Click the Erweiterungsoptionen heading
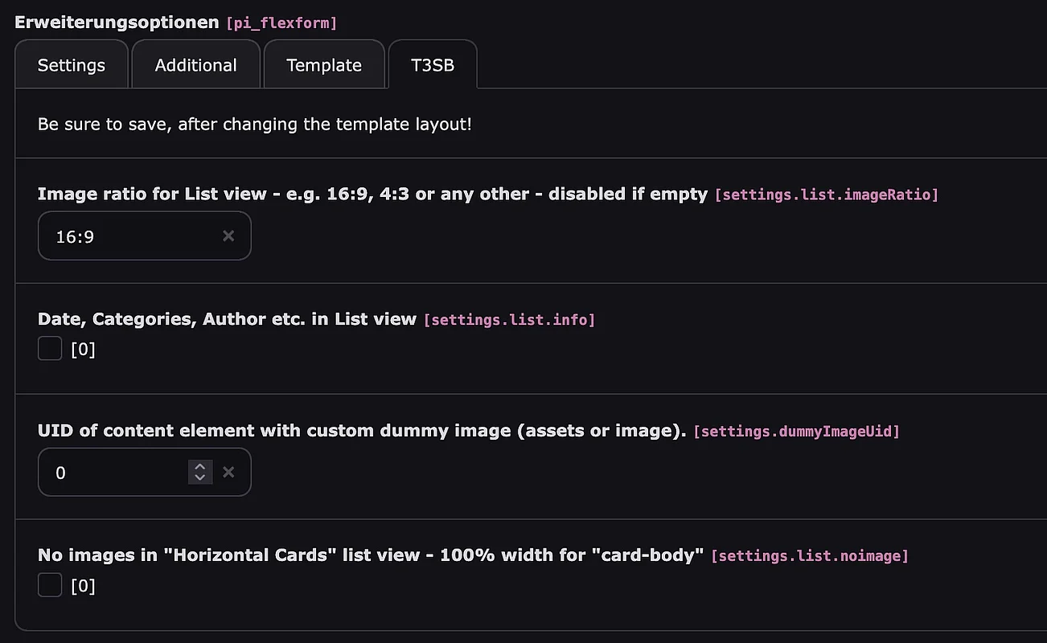 tap(117, 22)
